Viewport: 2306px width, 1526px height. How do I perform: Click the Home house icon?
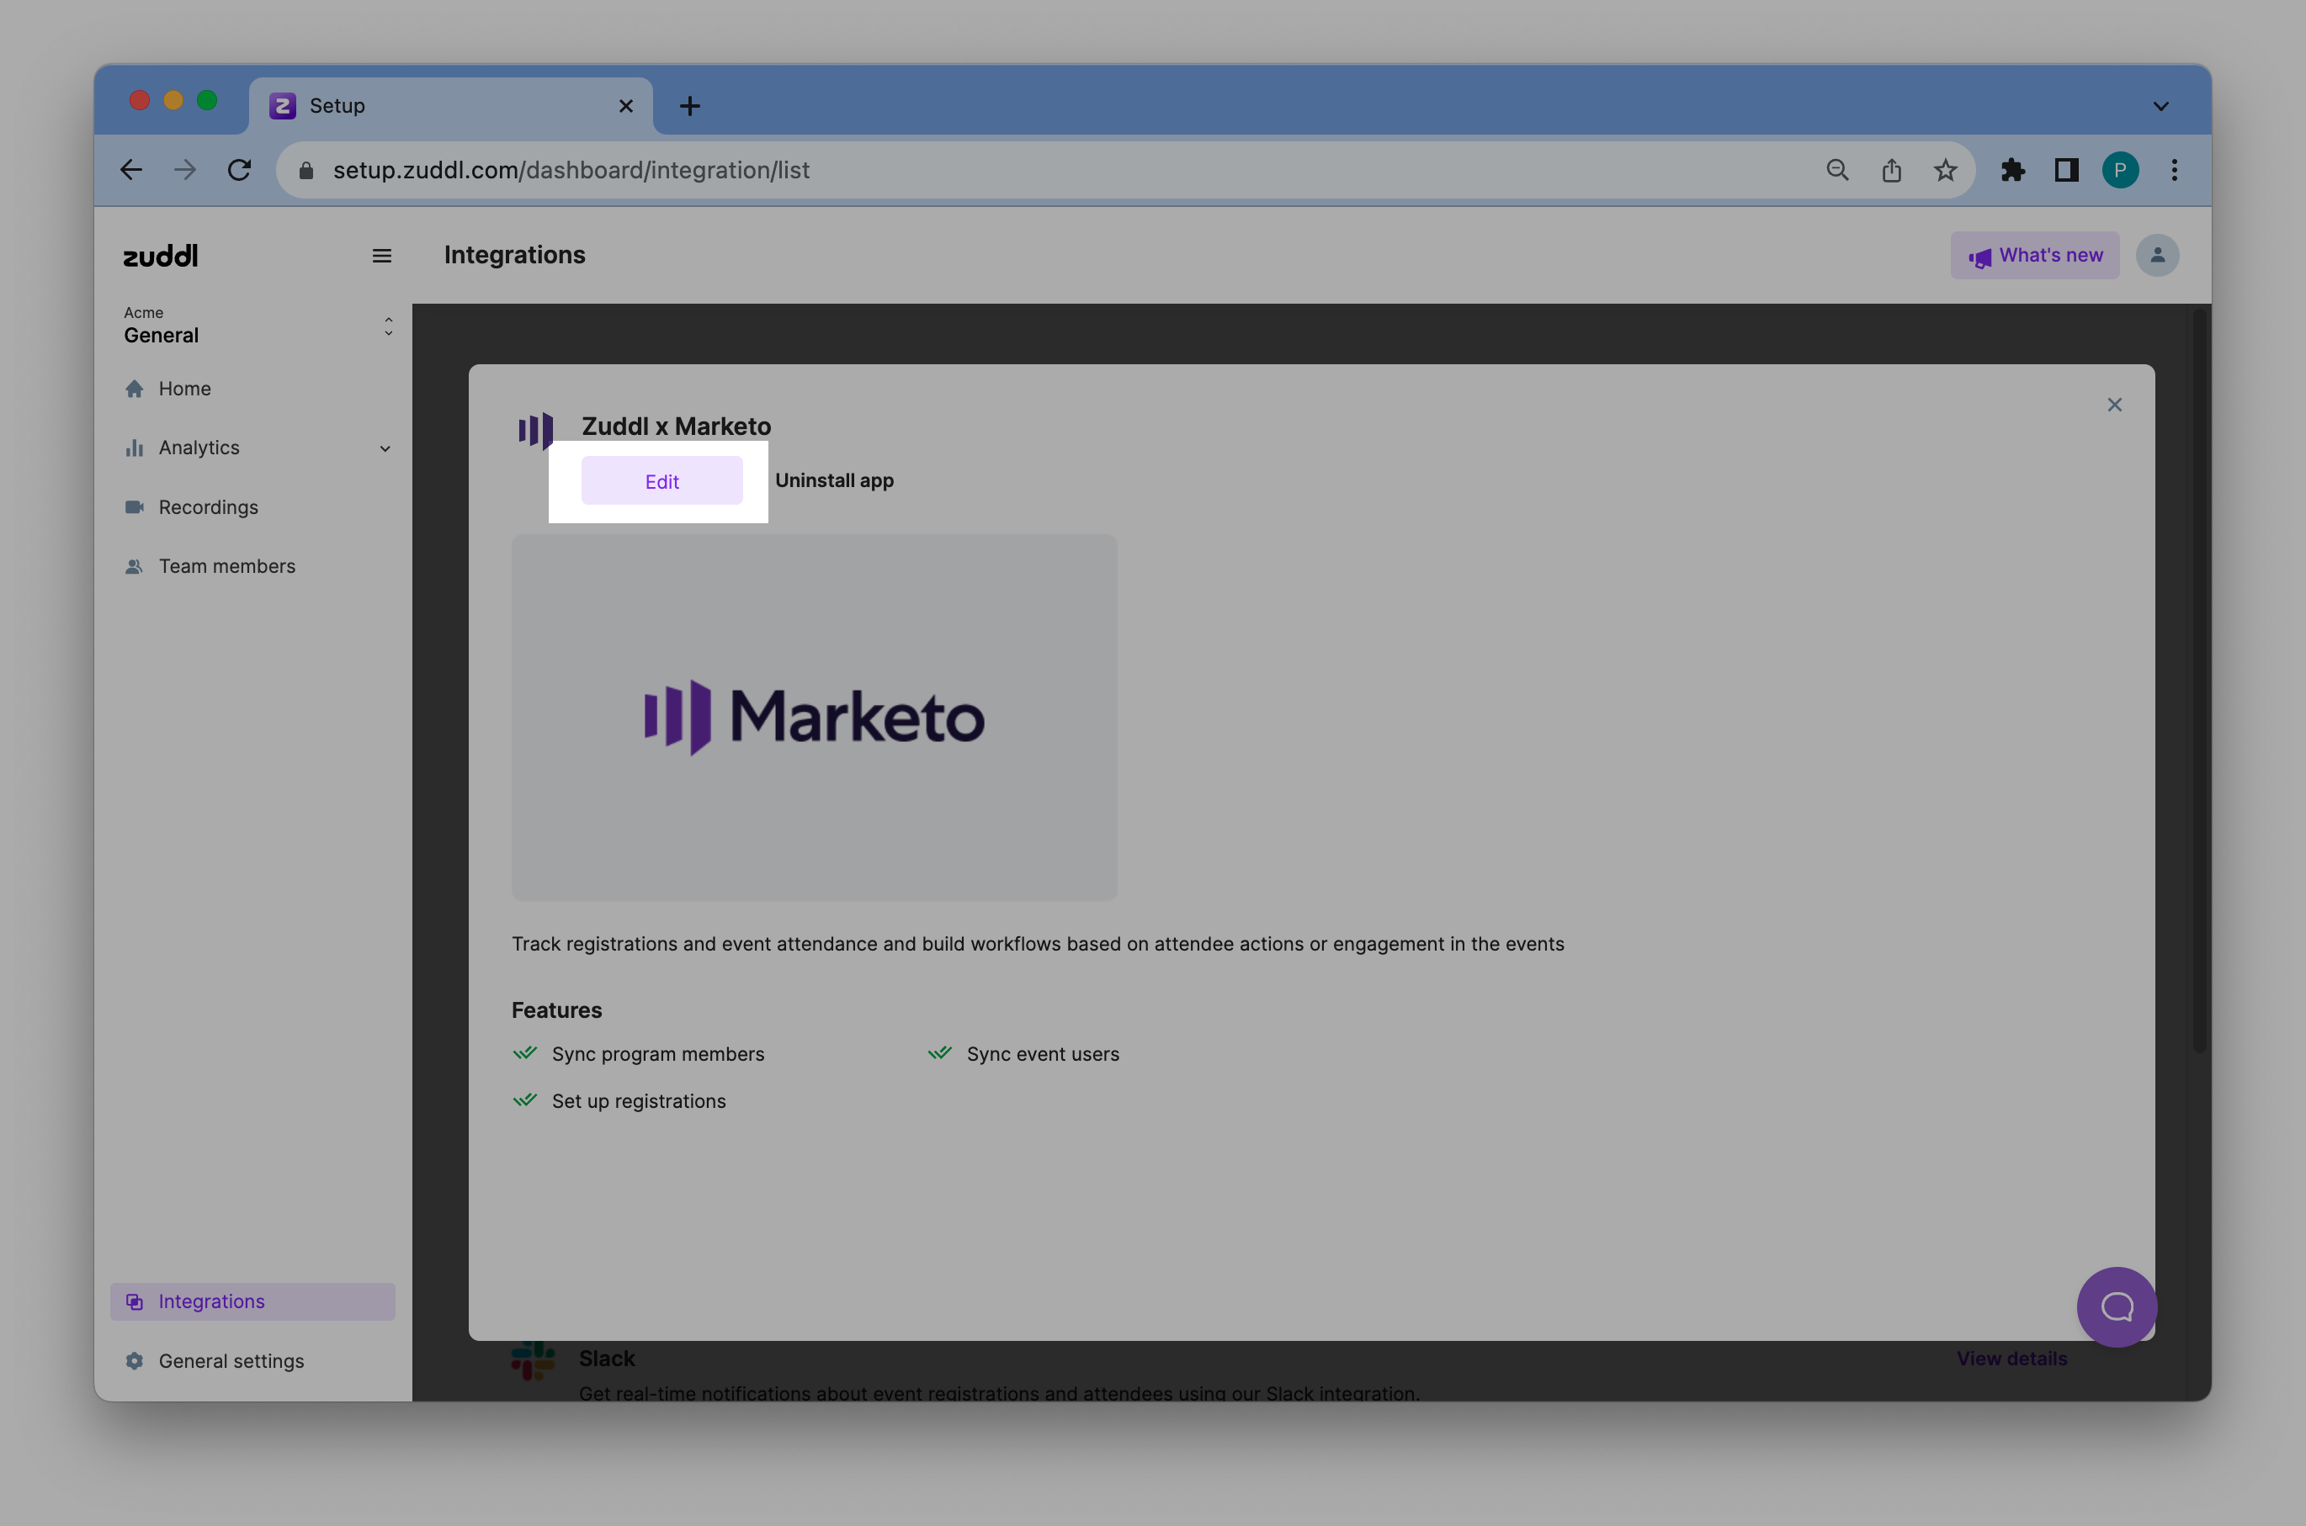click(x=135, y=389)
